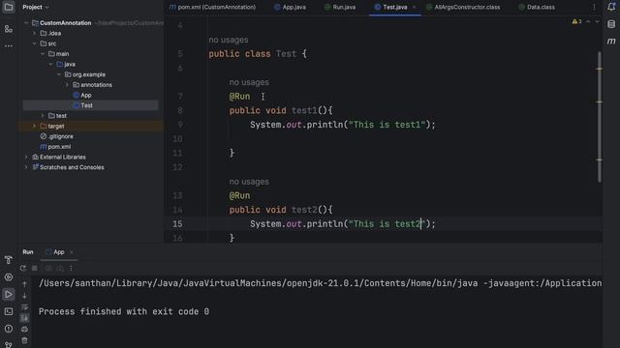Open the Maven tool window icon
Screen dimensions: 620x348
pyautogui.click(x=611, y=41)
